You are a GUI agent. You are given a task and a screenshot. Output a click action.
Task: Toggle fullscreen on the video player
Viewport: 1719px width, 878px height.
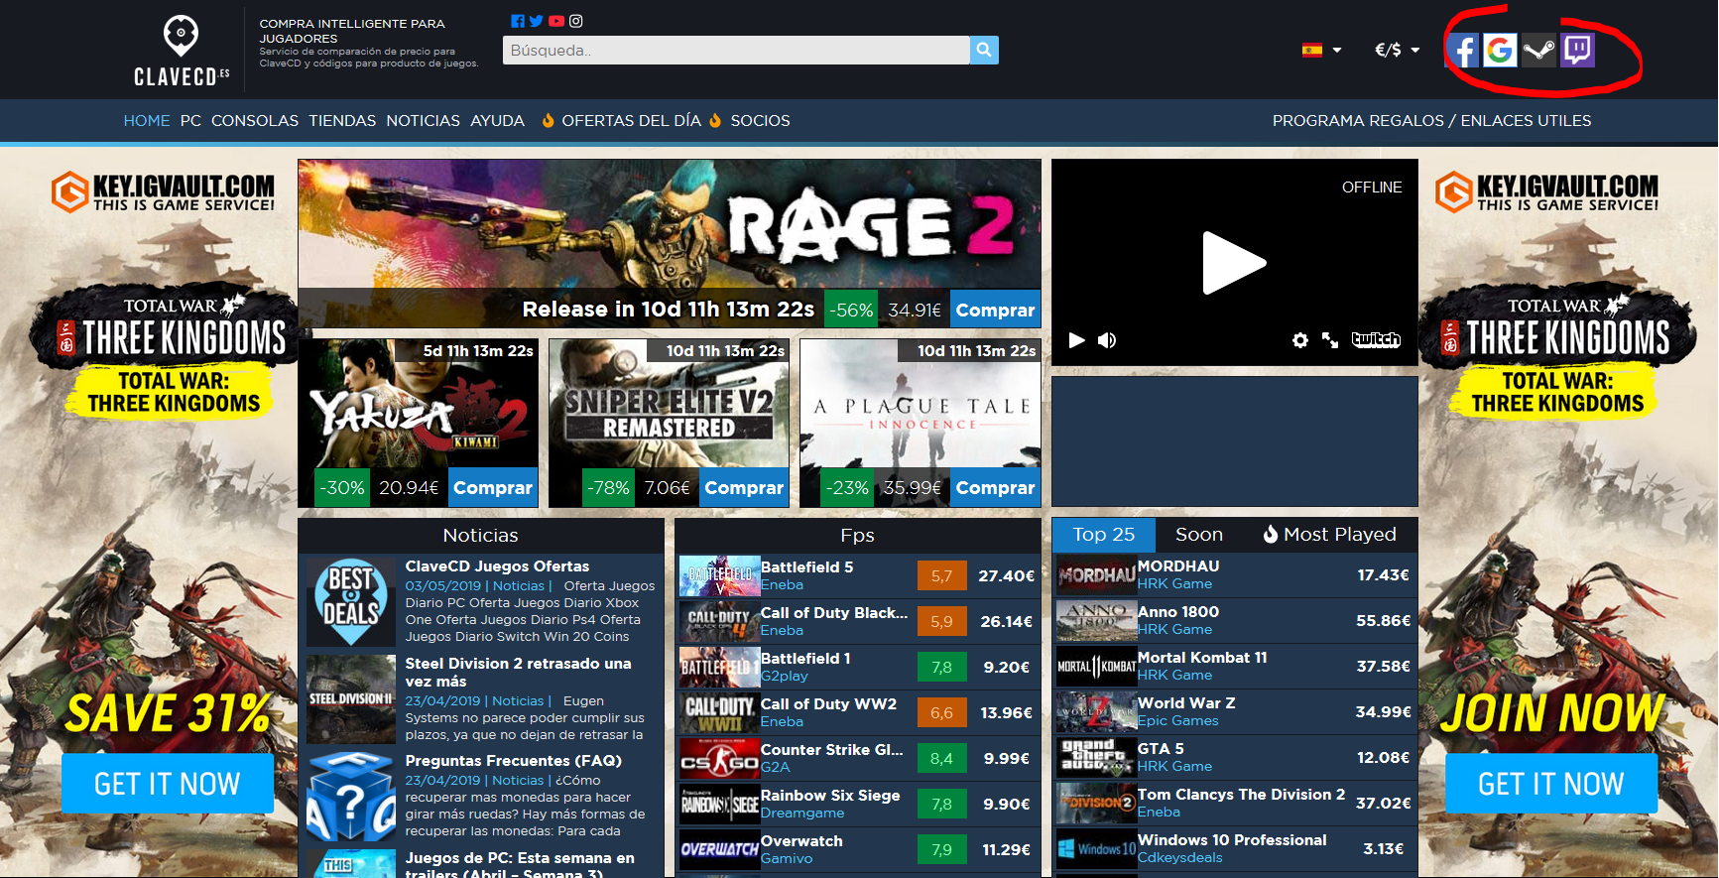(1330, 340)
